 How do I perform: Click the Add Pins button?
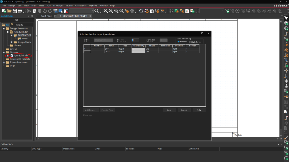tap(91, 110)
